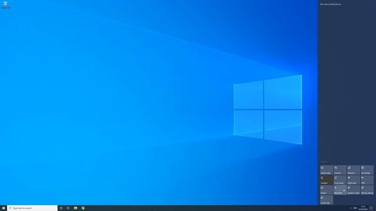This screenshot has height=211, width=376.
Task: Toggle Nearby sharing quick action tile
Action: tap(367, 190)
